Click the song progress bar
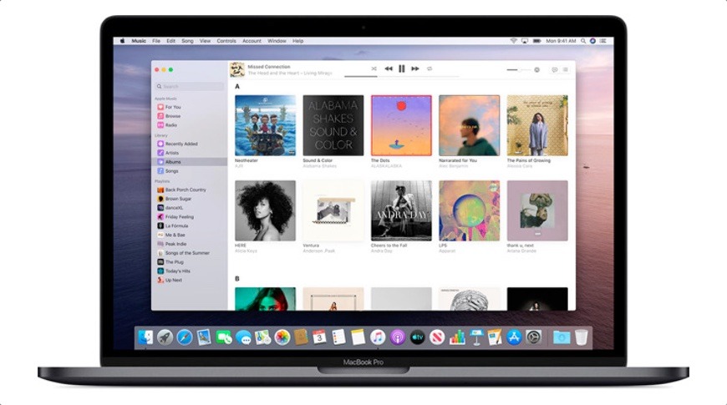 (401, 77)
